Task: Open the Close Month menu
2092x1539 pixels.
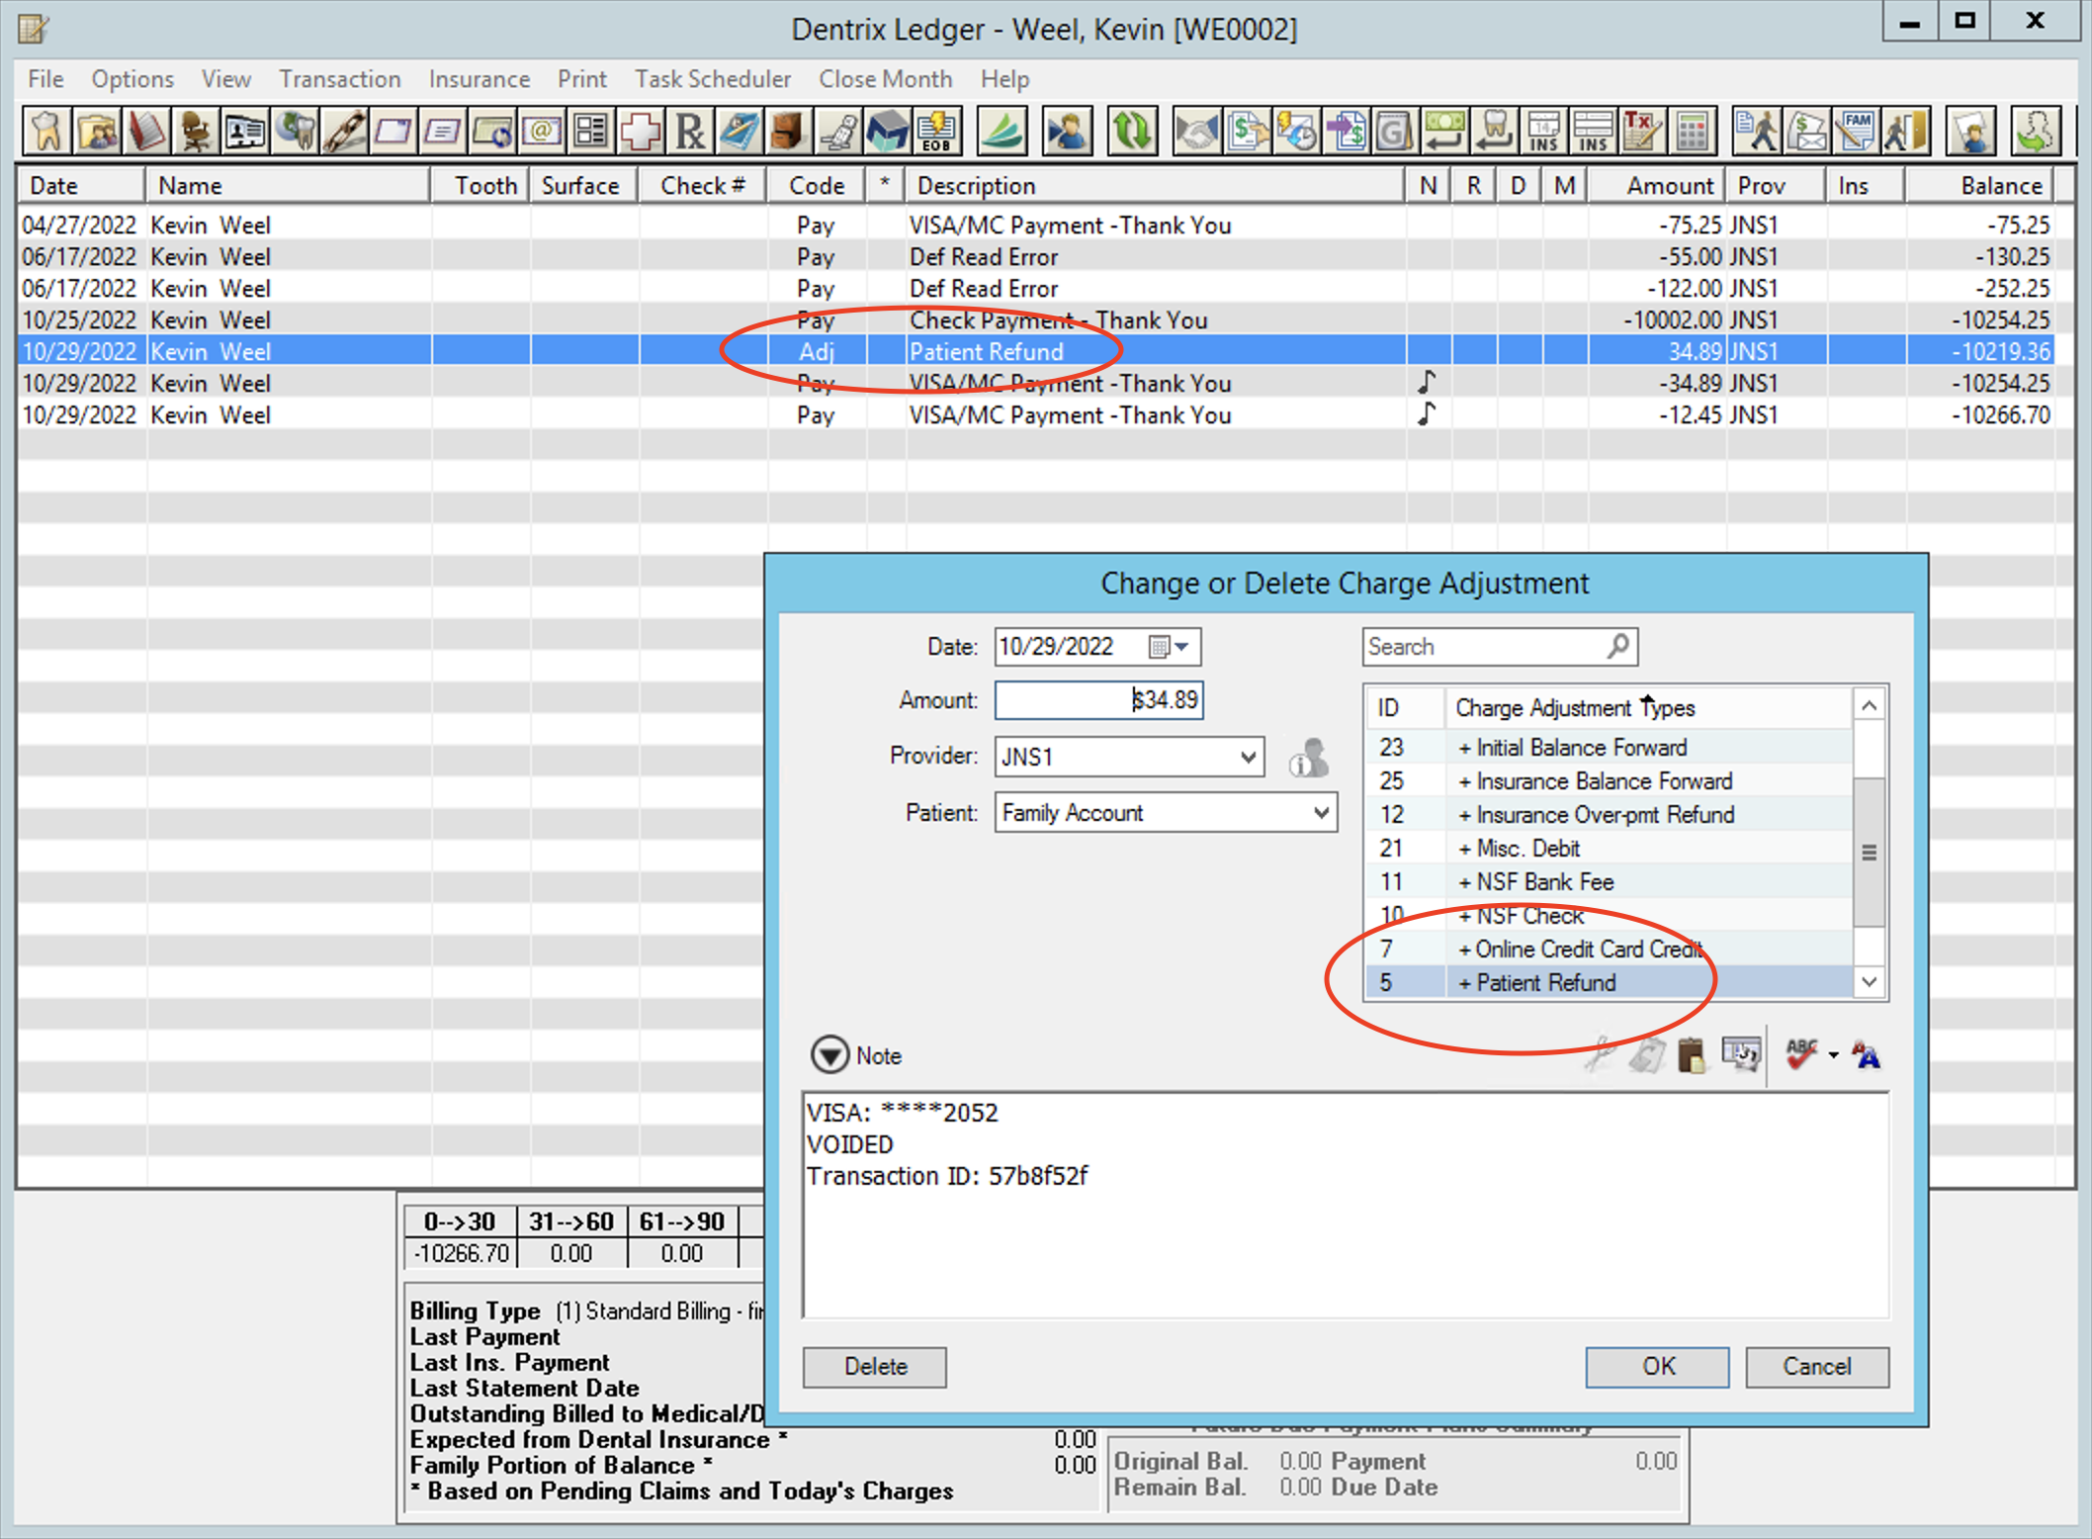Action: pos(885,79)
